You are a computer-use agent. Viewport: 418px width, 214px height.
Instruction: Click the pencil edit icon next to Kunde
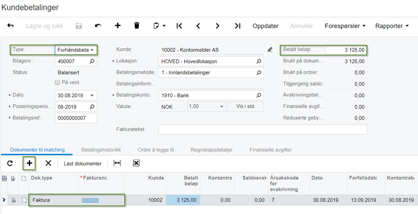(270, 50)
